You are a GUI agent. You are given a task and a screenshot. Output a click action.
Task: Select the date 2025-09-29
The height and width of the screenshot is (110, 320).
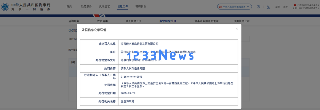tap(128, 93)
